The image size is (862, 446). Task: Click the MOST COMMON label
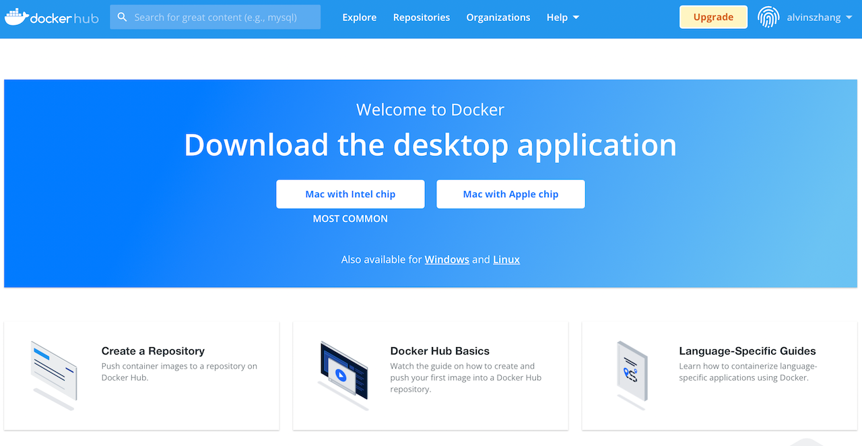(x=350, y=219)
